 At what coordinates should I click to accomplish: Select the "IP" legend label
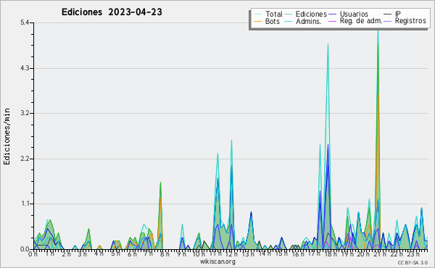coord(398,14)
